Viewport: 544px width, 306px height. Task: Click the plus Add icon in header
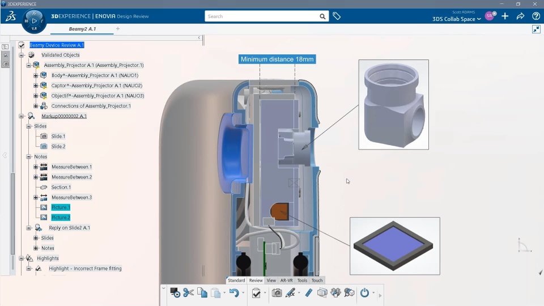[x=505, y=16]
